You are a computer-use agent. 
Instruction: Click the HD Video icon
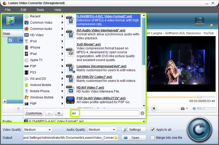(x=26, y=35)
